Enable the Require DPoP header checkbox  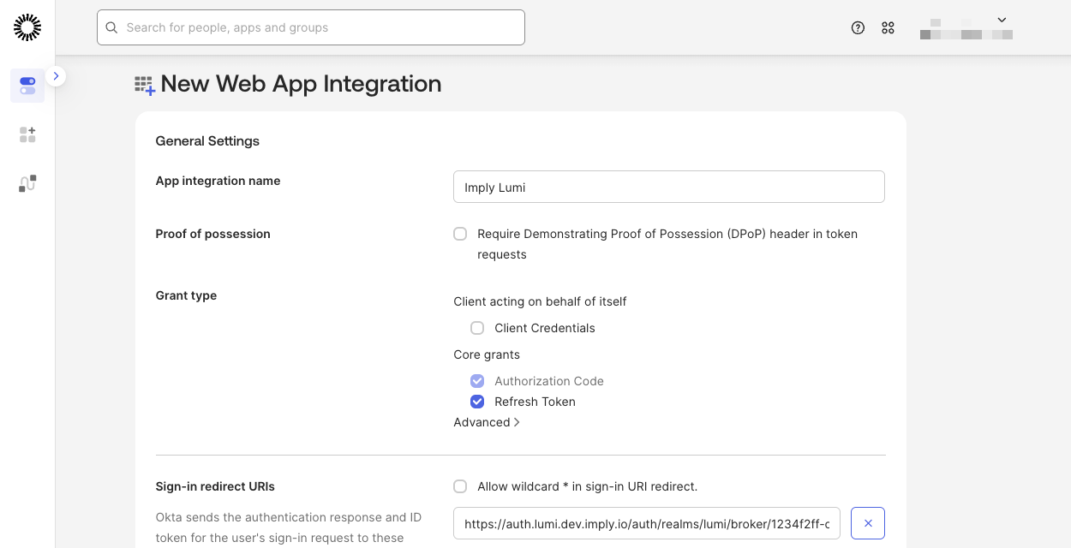pos(460,234)
